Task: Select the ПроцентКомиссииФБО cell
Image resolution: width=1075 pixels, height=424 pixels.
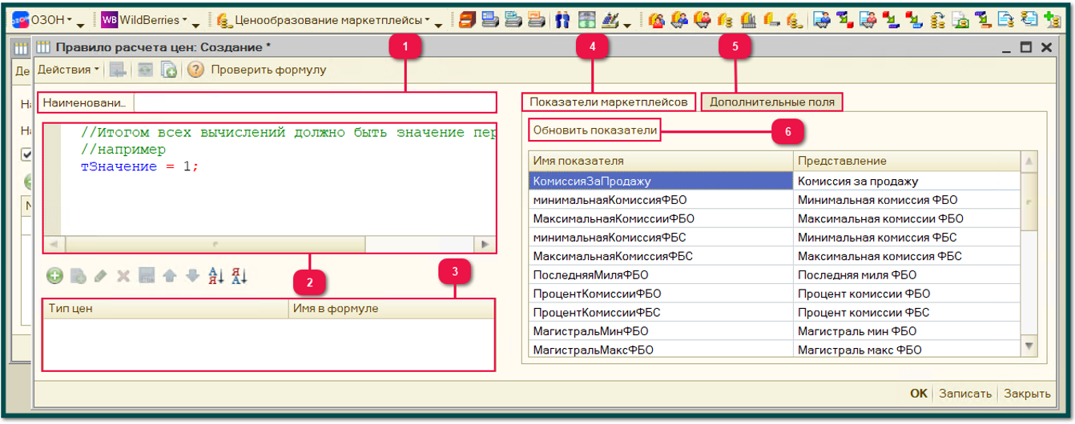Action: pos(661,294)
